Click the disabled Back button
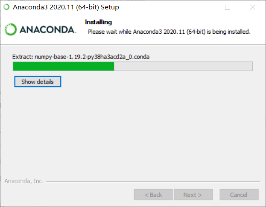This screenshot has width=266, height=207. 153,195
